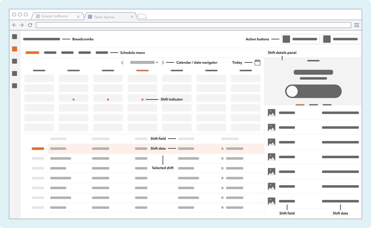The height and width of the screenshot is (228, 371).
Task: Close the Celayix Software tab
Action: point(78,17)
